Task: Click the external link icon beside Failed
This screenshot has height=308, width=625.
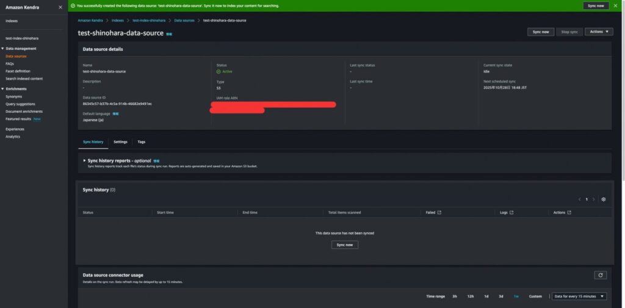Action: [x=439, y=213]
